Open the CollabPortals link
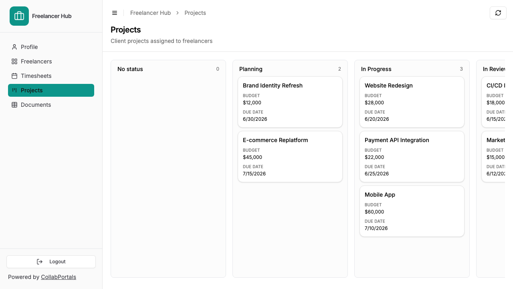Image resolution: width=513 pixels, height=289 pixels. click(59, 277)
